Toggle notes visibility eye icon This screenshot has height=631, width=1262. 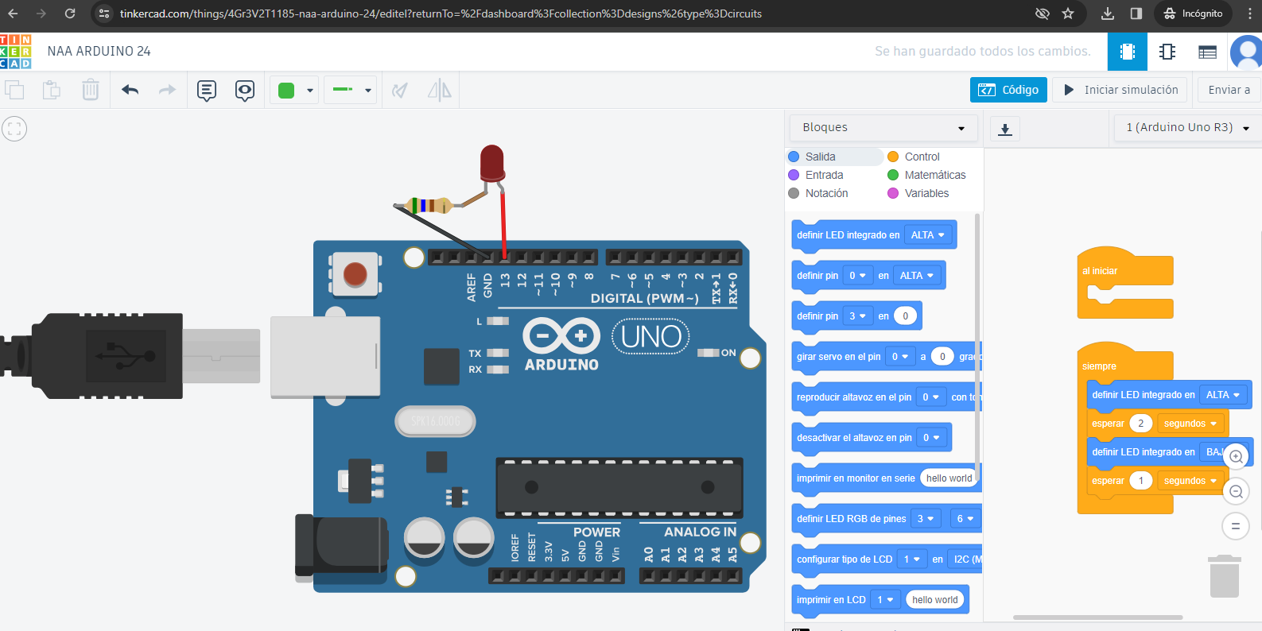point(245,91)
